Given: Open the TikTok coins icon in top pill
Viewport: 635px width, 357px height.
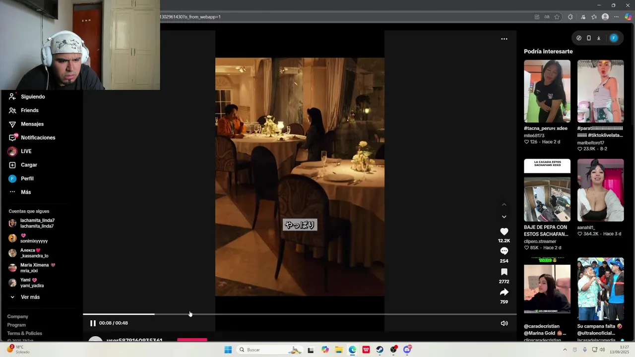Looking at the screenshot, I should click(579, 38).
